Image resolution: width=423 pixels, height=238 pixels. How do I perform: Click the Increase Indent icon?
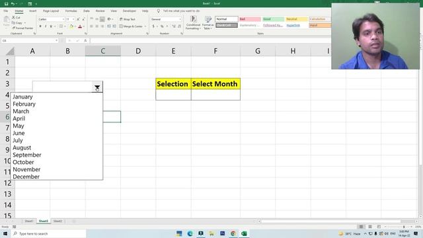114,26
